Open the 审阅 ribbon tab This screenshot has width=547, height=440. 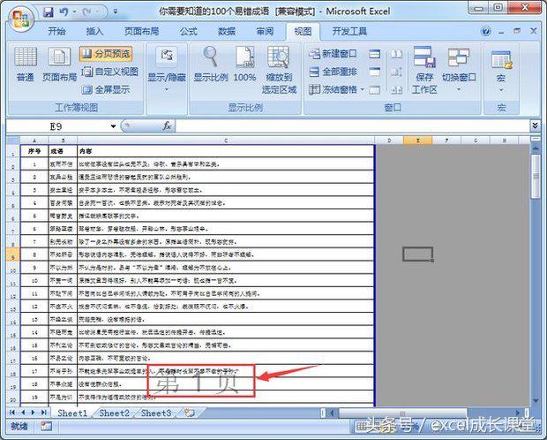click(x=265, y=32)
